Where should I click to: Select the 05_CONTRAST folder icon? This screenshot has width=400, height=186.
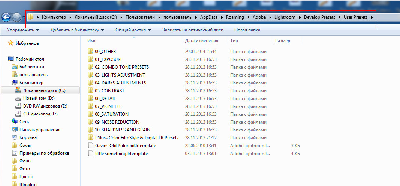(90, 91)
